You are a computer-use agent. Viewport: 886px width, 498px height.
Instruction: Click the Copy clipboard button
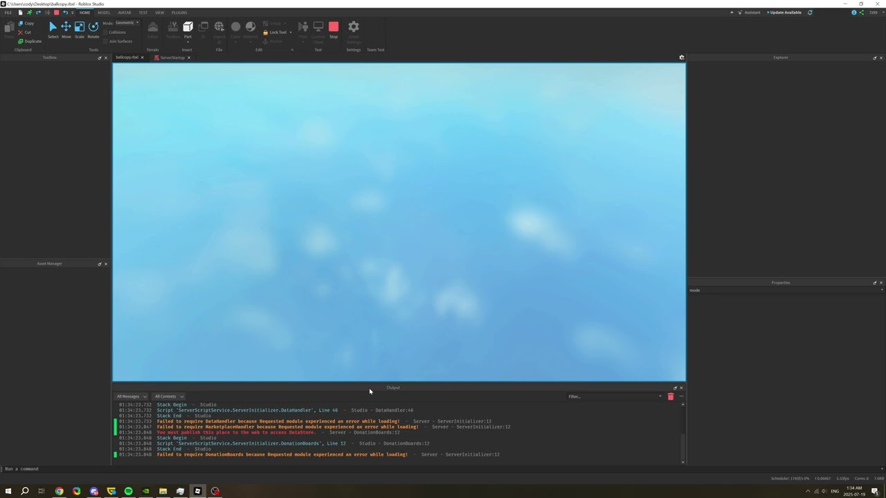[x=26, y=24]
